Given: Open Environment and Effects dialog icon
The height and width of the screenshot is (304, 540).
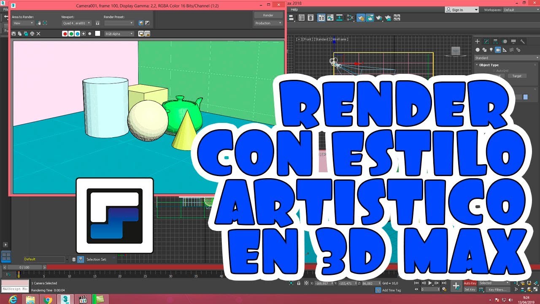Looking at the screenshot, I should coord(147,23).
